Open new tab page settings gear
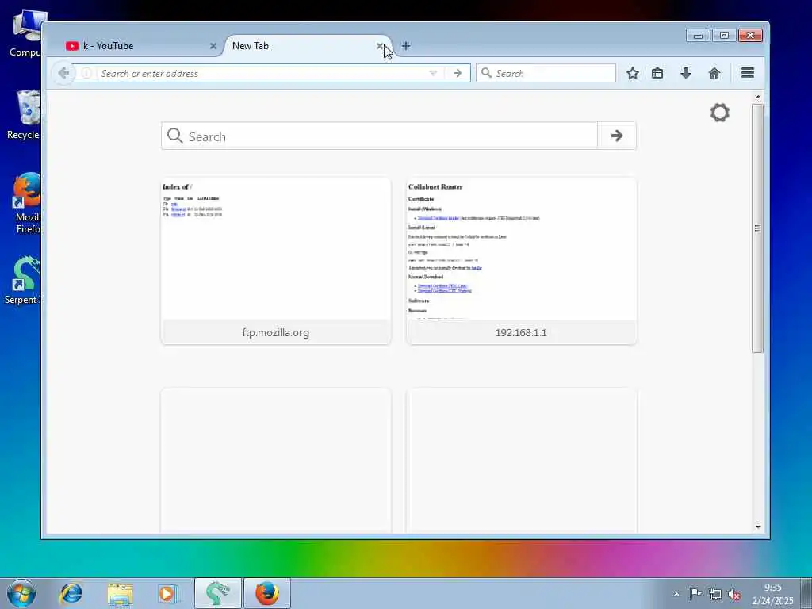This screenshot has width=812, height=609. click(x=720, y=113)
